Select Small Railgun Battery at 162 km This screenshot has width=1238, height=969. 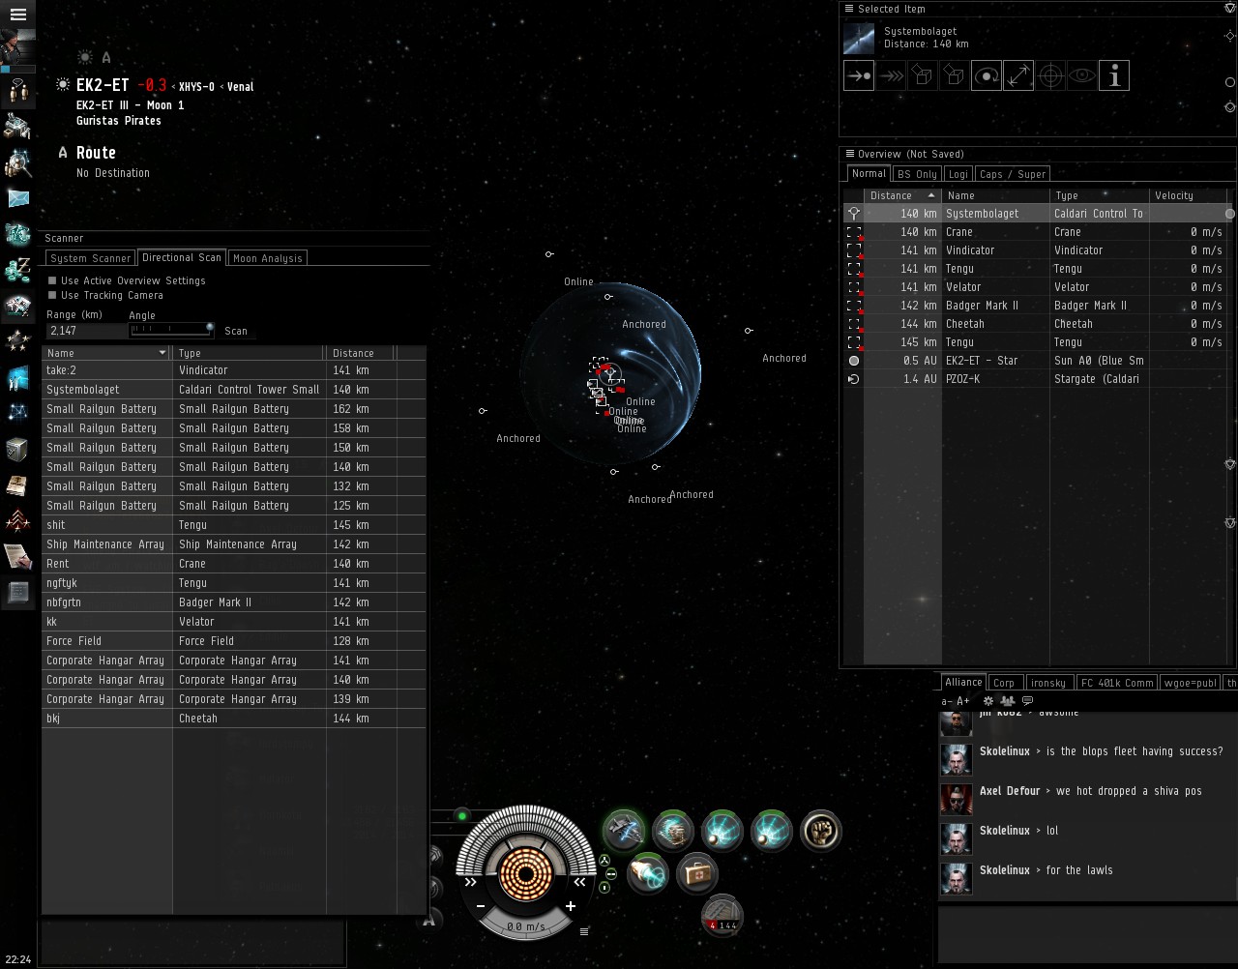click(234, 409)
